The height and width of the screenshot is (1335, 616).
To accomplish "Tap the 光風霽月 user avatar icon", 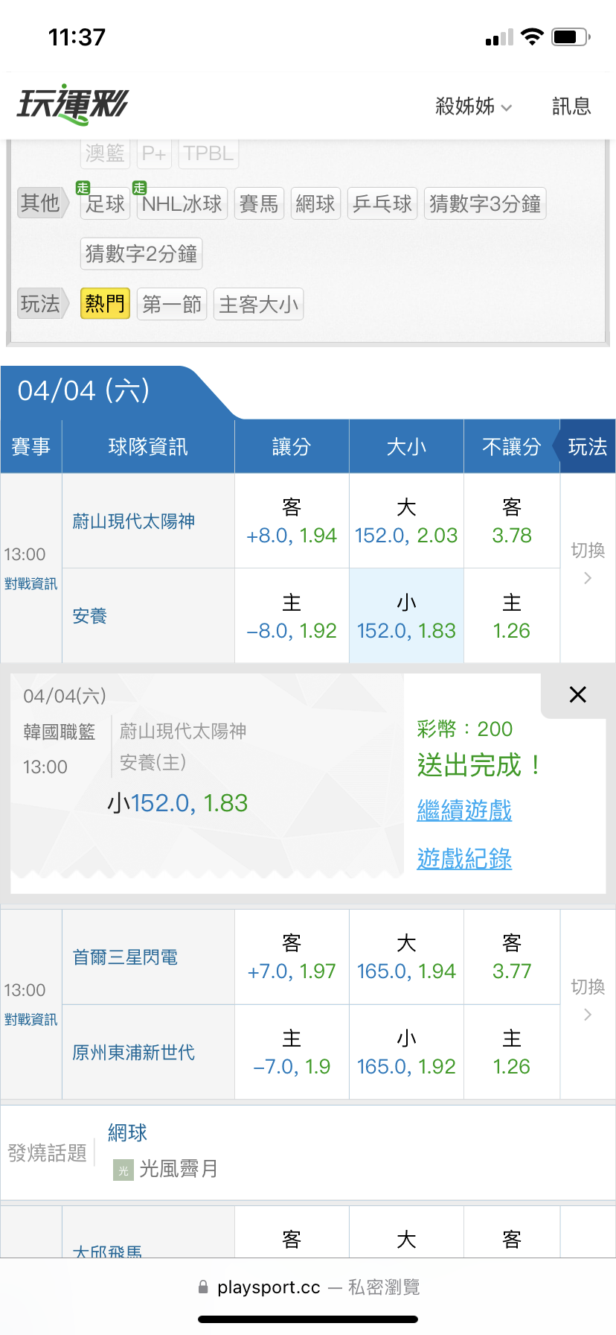I will (x=123, y=1170).
